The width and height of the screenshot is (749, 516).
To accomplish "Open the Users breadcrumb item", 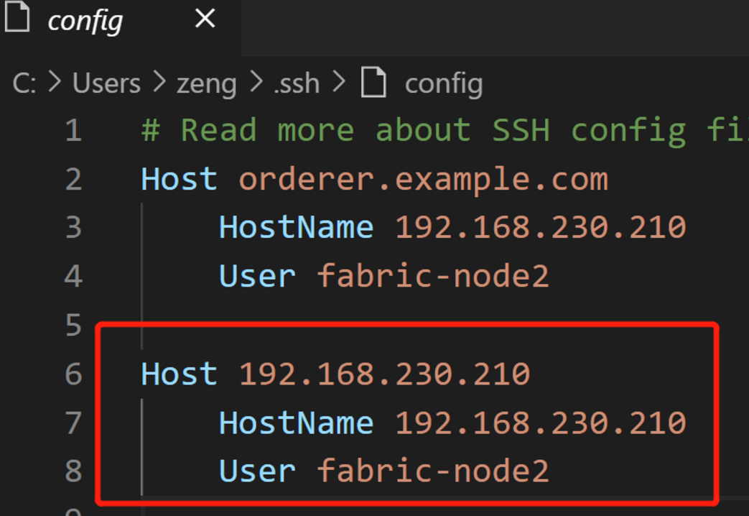I will [x=105, y=83].
